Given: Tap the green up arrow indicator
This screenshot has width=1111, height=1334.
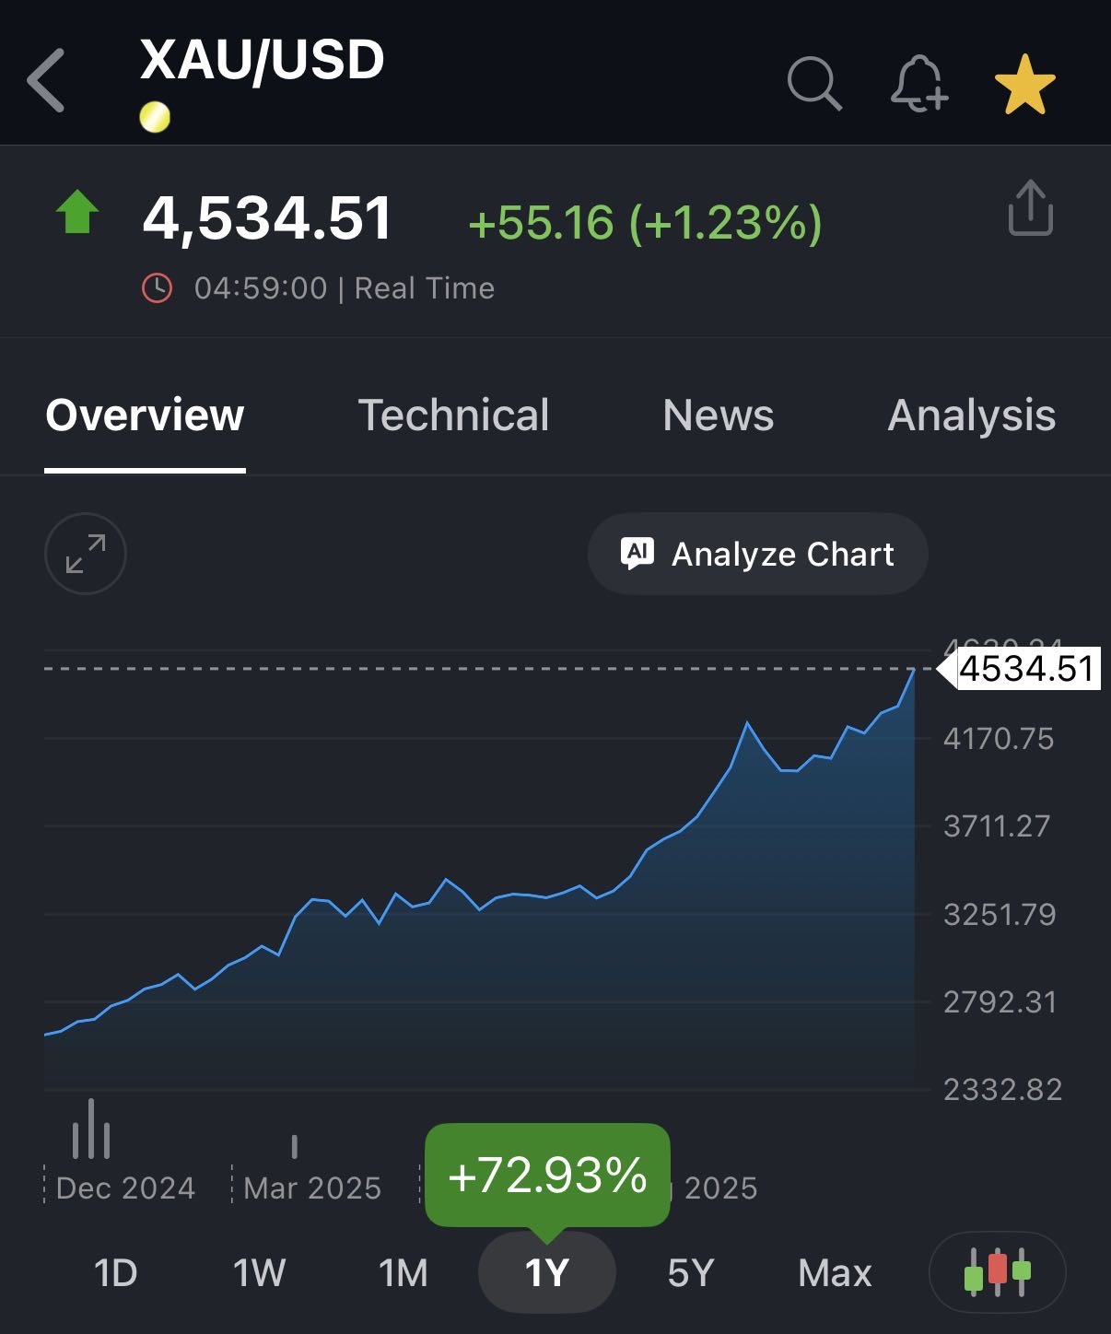Looking at the screenshot, I should coord(77,213).
